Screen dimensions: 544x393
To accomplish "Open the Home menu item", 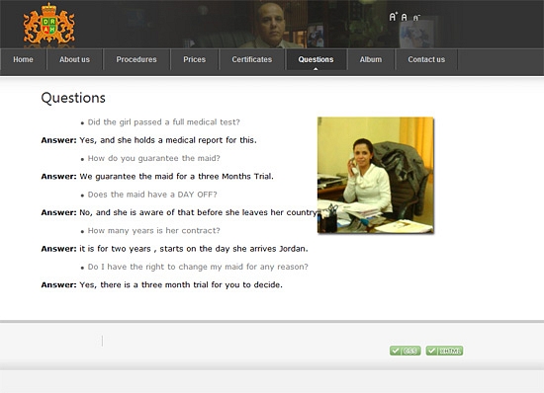I will pyautogui.click(x=24, y=59).
